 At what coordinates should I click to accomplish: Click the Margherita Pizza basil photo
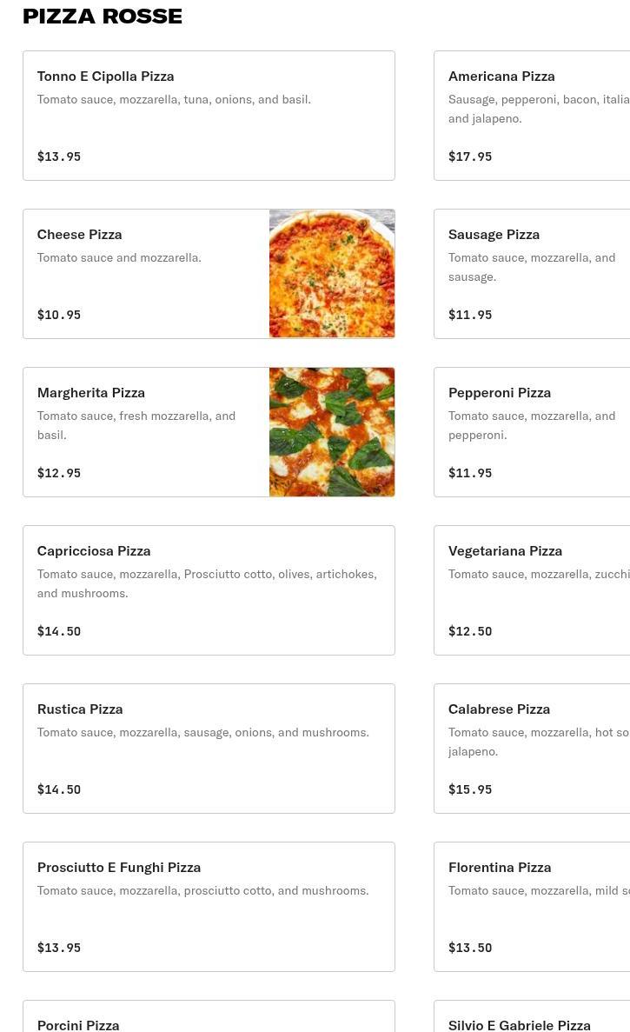(332, 432)
